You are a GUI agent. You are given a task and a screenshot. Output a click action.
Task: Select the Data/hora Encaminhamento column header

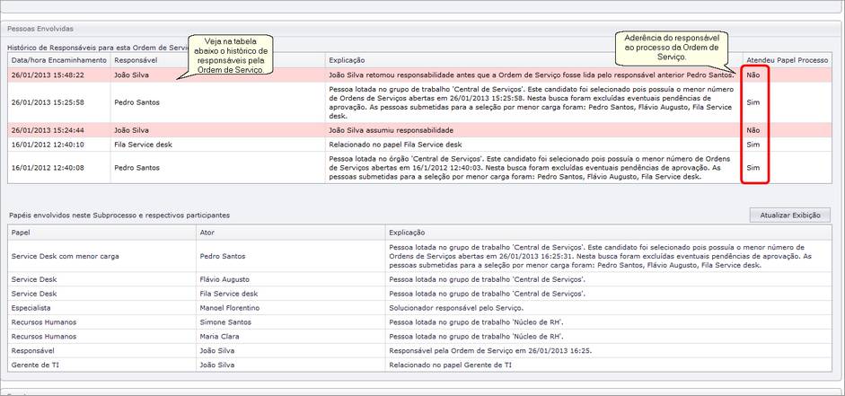[59, 60]
